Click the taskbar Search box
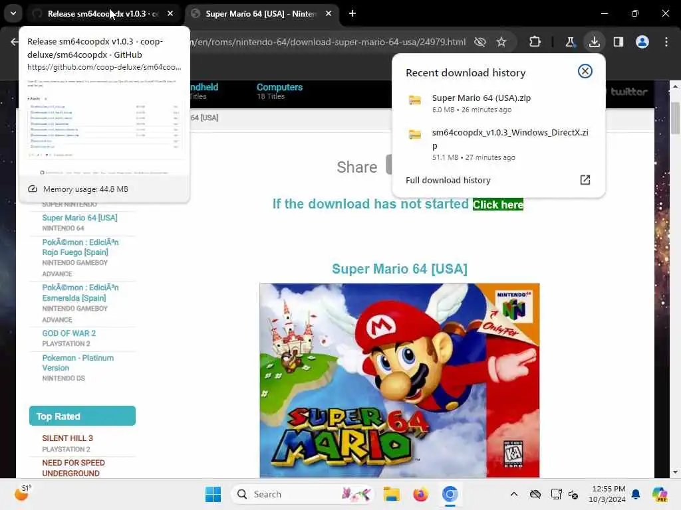 [x=303, y=494]
